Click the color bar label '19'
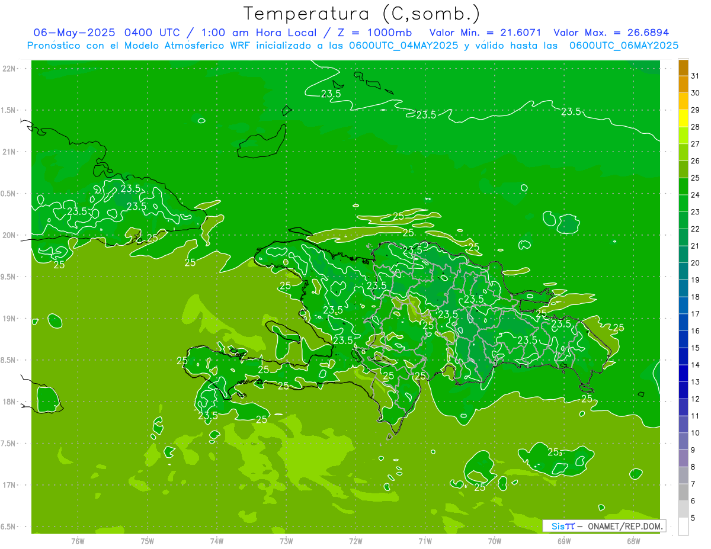Screen dimensions: 711x549 click(x=695, y=280)
